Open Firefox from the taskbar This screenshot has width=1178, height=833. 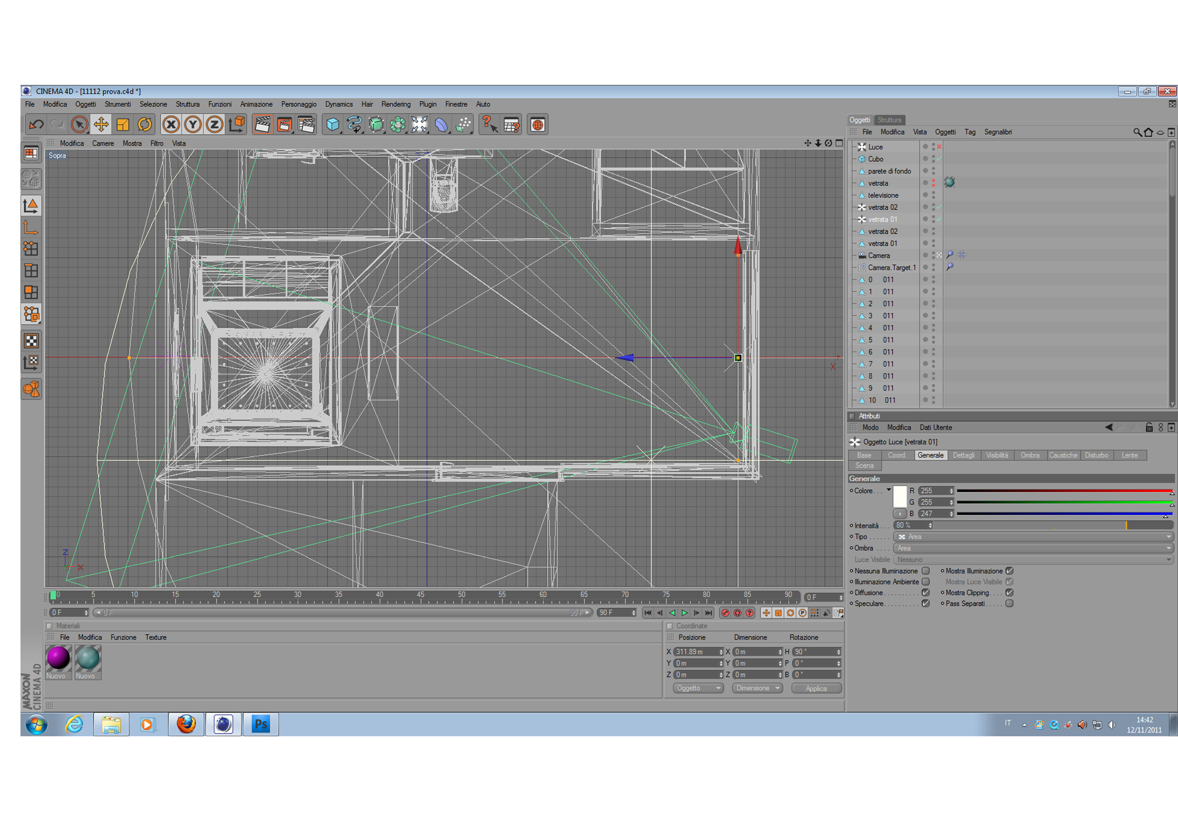pos(186,724)
